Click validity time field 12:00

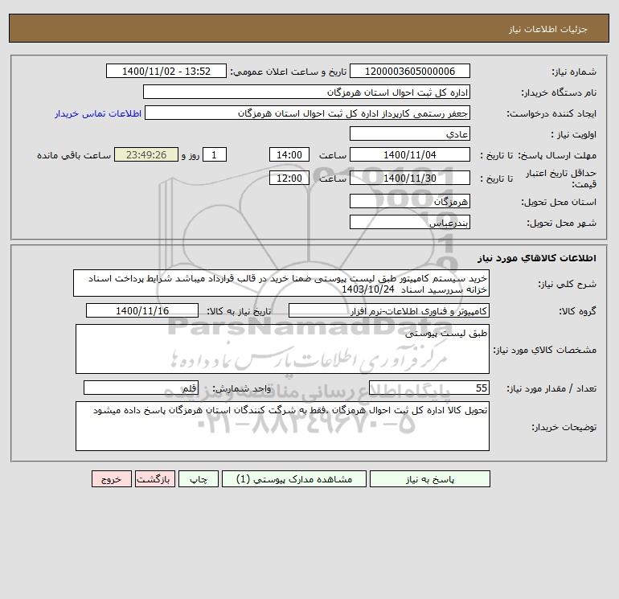click(289, 178)
